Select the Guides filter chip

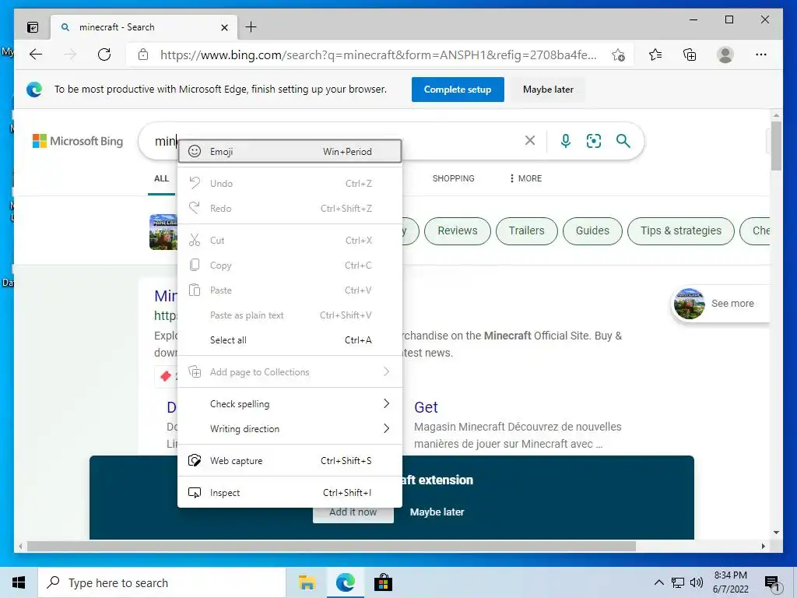(592, 230)
